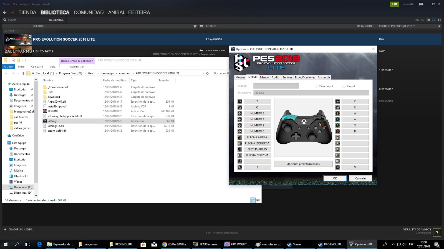Open Windows taskbar search
This screenshot has height=249, width=444.
pyautogui.click(x=17, y=244)
